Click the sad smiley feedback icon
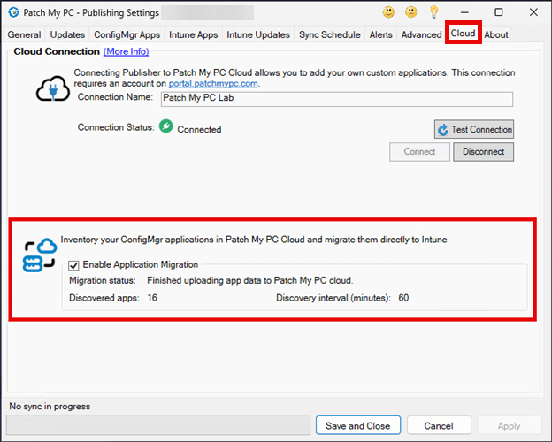Image resolution: width=552 pixels, height=442 pixels. (x=410, y=12)
